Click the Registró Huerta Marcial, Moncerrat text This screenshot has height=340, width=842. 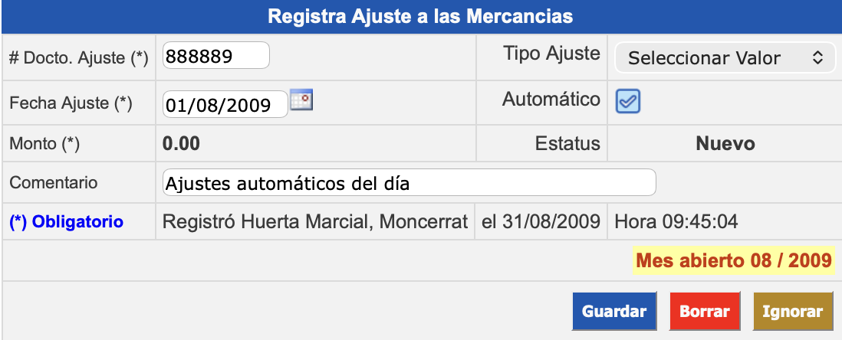click(x=316, y=222)
